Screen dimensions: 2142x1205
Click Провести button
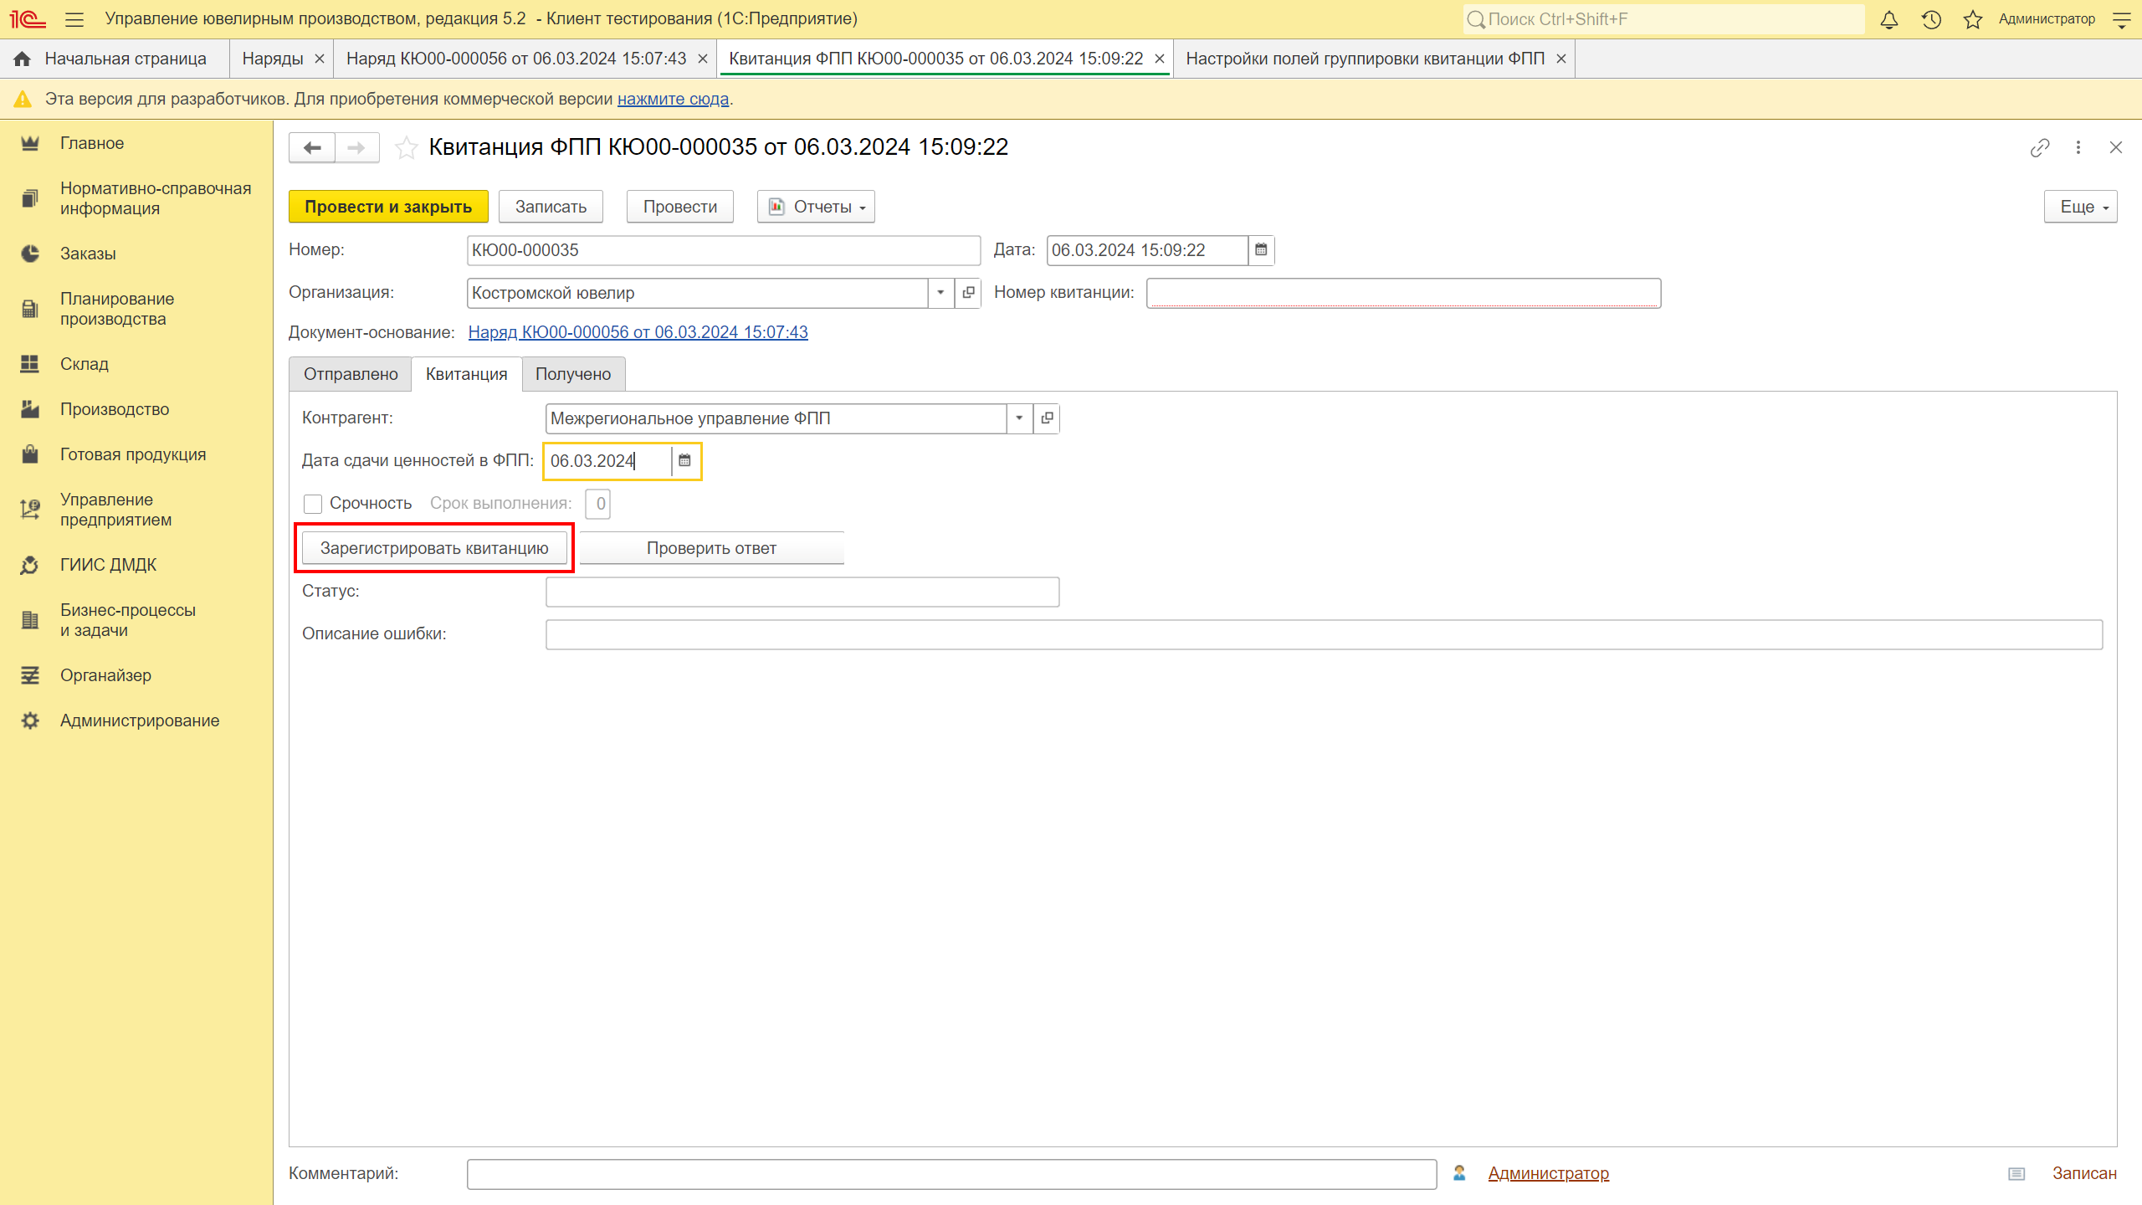click(679, 207)
